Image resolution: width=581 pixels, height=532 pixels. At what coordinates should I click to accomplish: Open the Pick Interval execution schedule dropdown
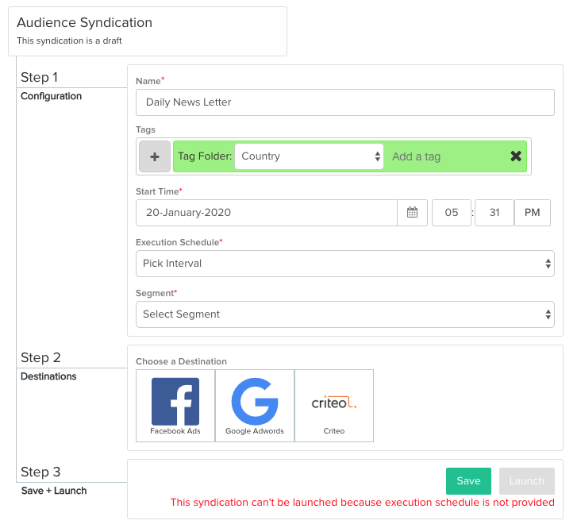[345, 264]
